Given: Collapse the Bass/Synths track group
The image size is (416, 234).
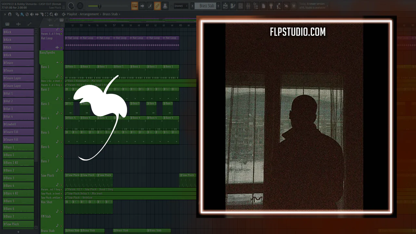Looking at the screenshot, I should 58,62.
